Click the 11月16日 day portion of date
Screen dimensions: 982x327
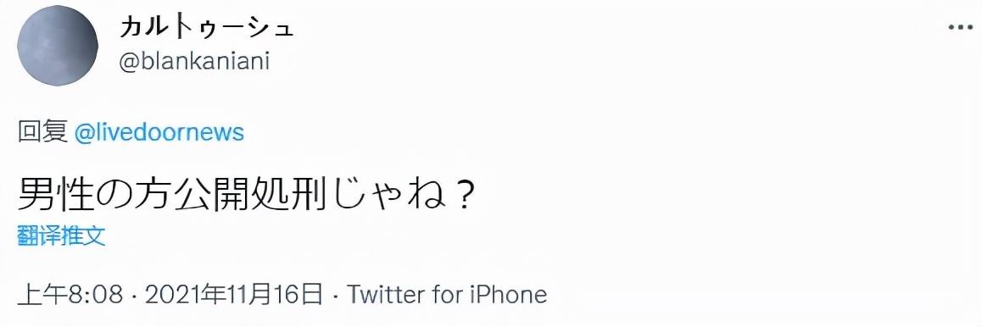[270, 295]
